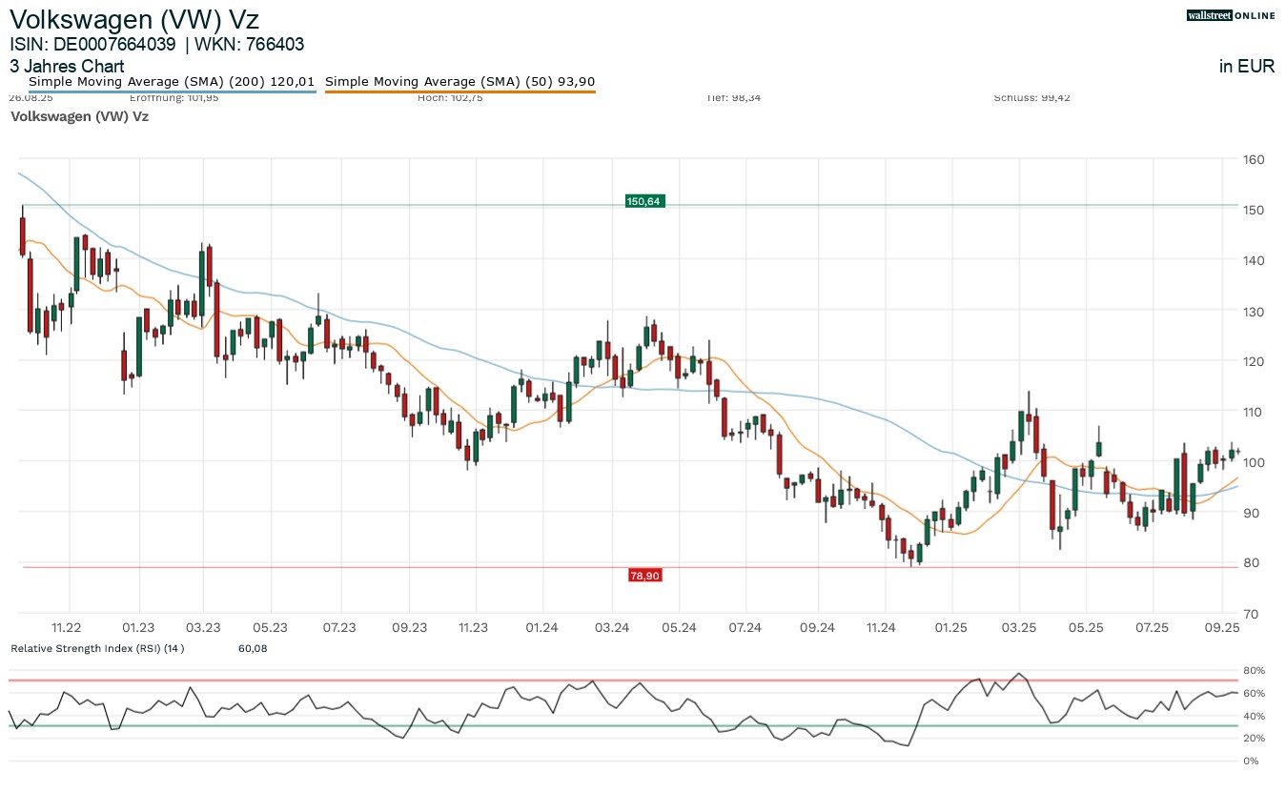Screen dimensions: 1286x792
Task: Click the 11.23 date axis label
Action: [x=473, y=627]
